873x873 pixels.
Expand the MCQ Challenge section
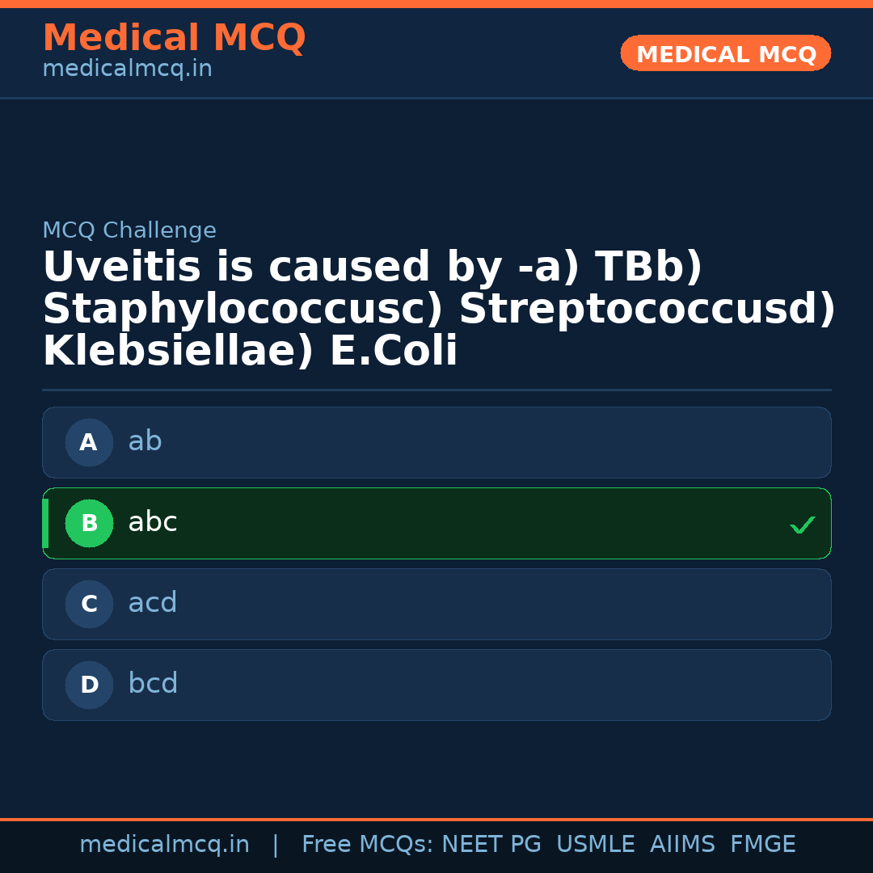click(129, 230)
